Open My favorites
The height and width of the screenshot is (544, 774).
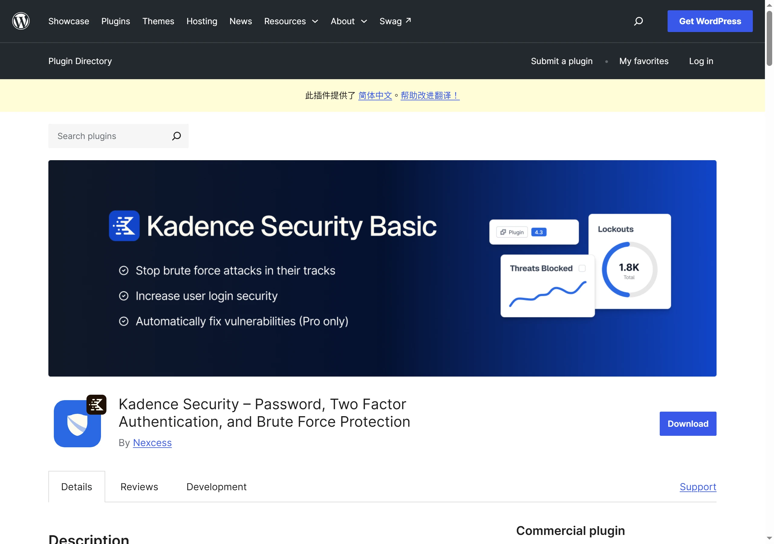tap(644, 61)
